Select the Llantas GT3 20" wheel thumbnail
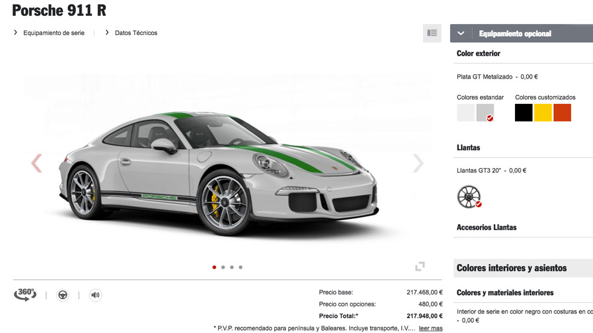593x333 pixels. pos(469,196)
